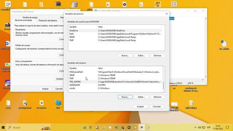Switch to the active System Properties taskbar icon
The width and height of the screenshot is (233, 131).
142,127
